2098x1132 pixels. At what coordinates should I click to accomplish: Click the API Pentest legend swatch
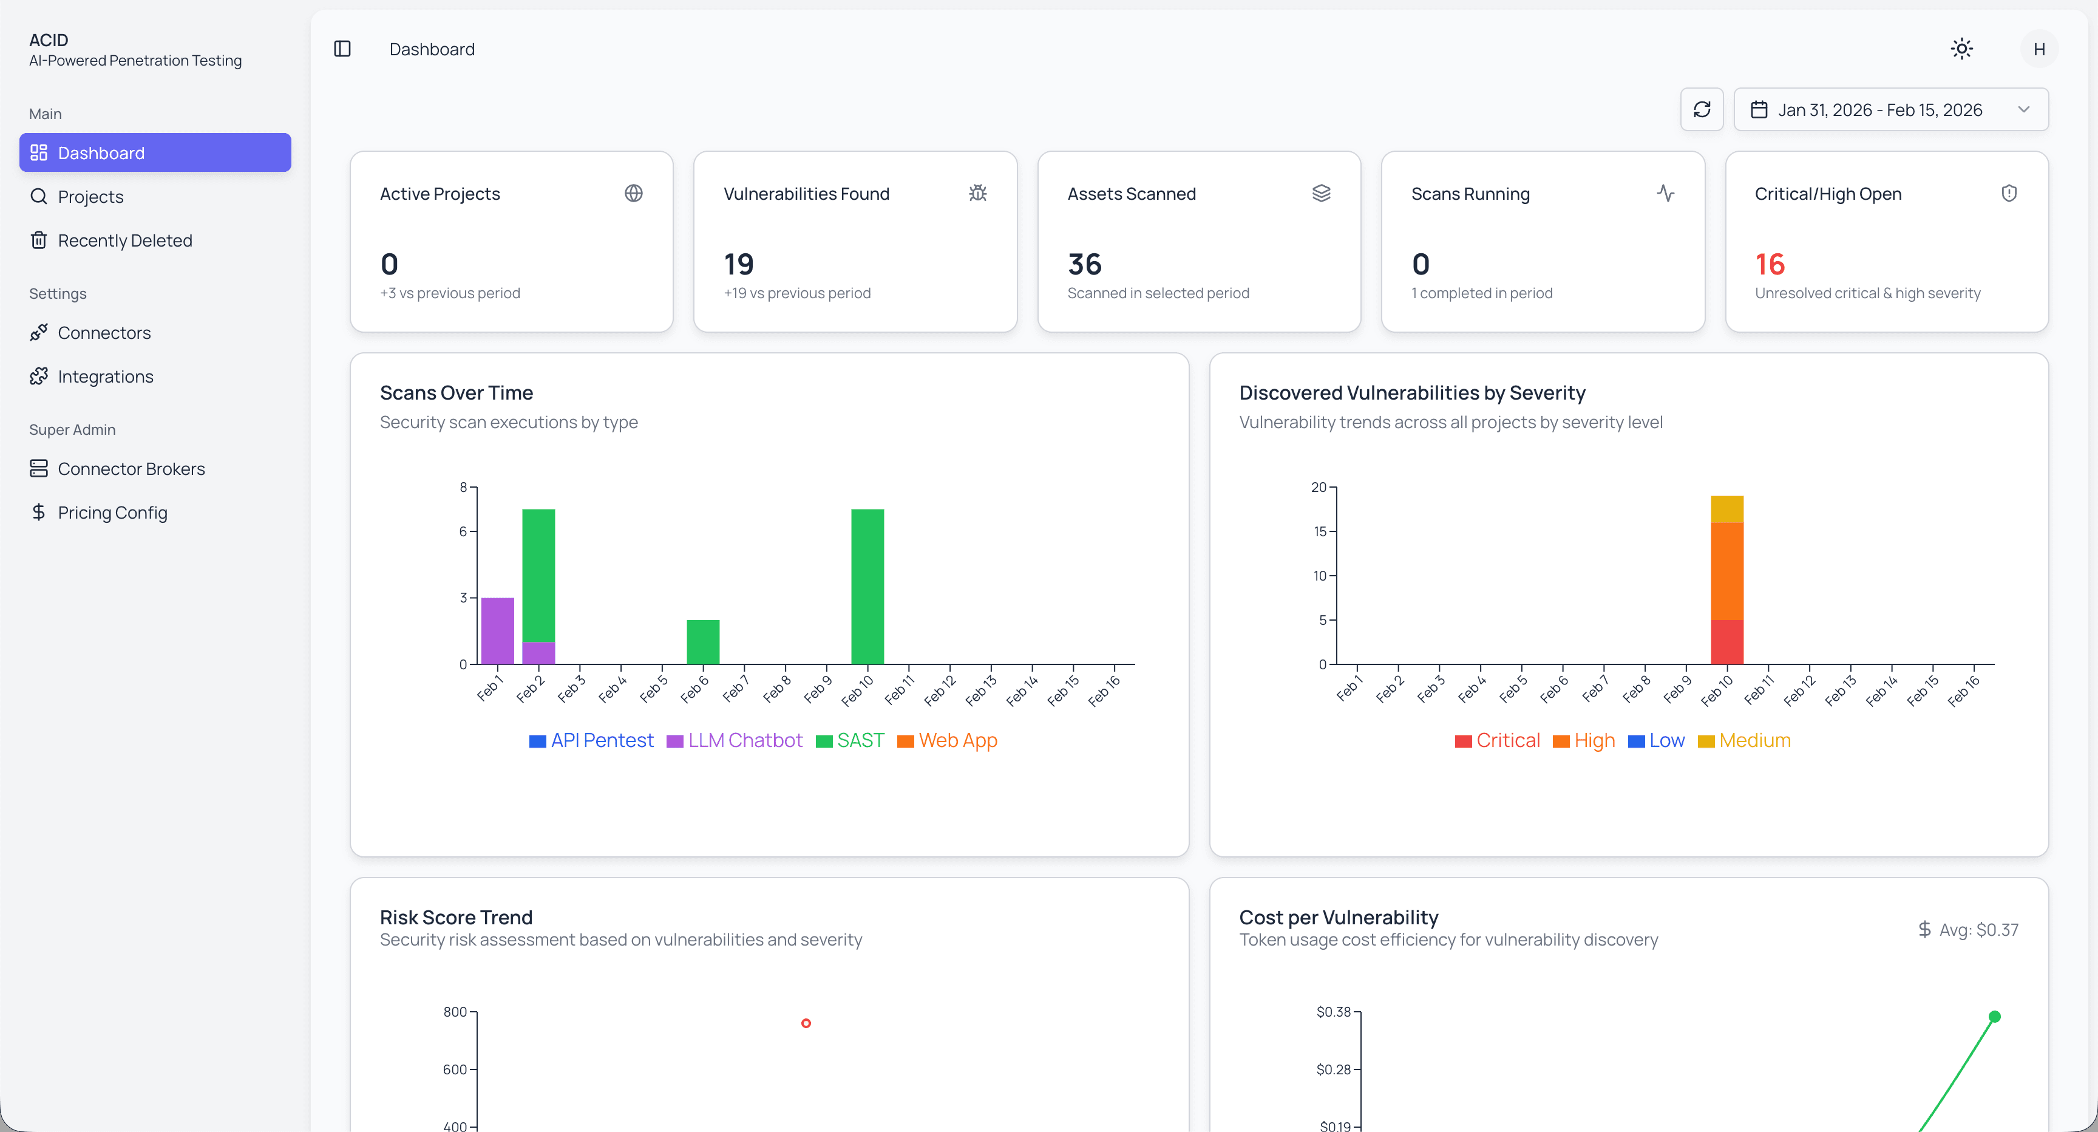point(537,741)
